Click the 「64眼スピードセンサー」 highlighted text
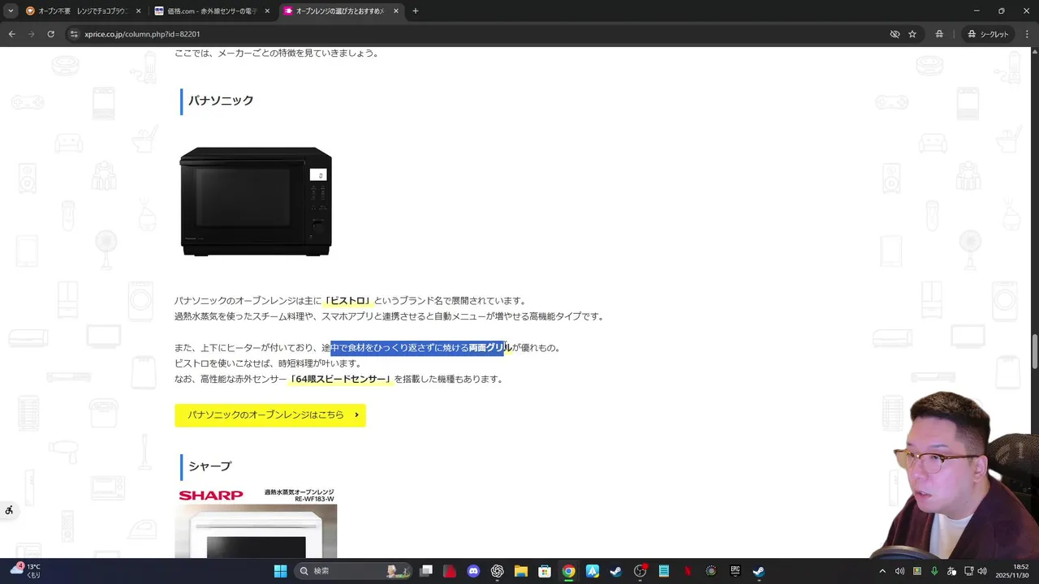The height and width of the screenshot is (584, 1039). [341, 380]
